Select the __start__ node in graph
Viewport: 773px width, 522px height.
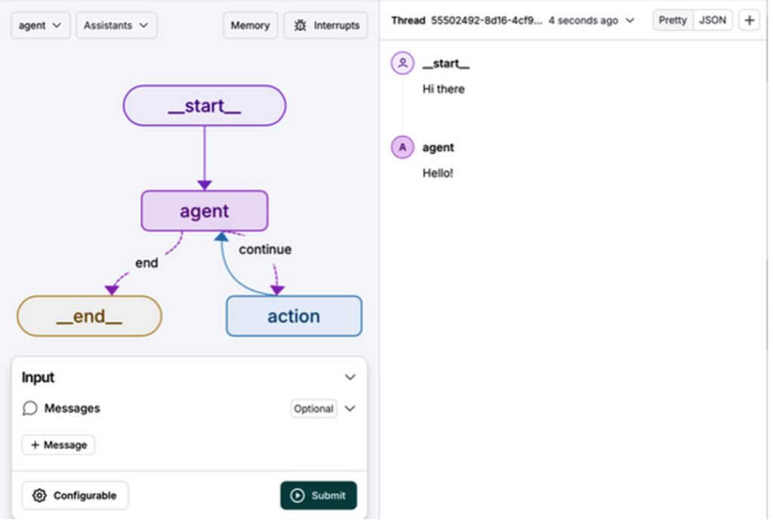(204, 106)
